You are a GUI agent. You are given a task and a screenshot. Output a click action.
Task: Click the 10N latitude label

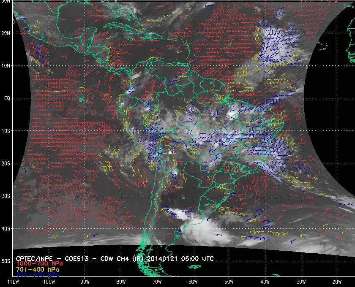click(x=5, y=66)
